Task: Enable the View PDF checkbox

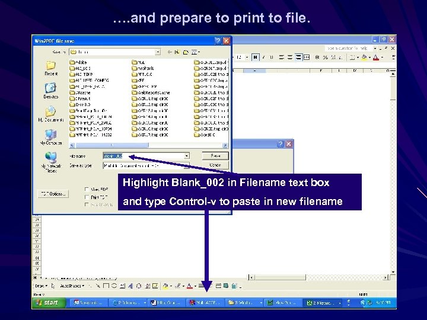Action: pos(87,189)
